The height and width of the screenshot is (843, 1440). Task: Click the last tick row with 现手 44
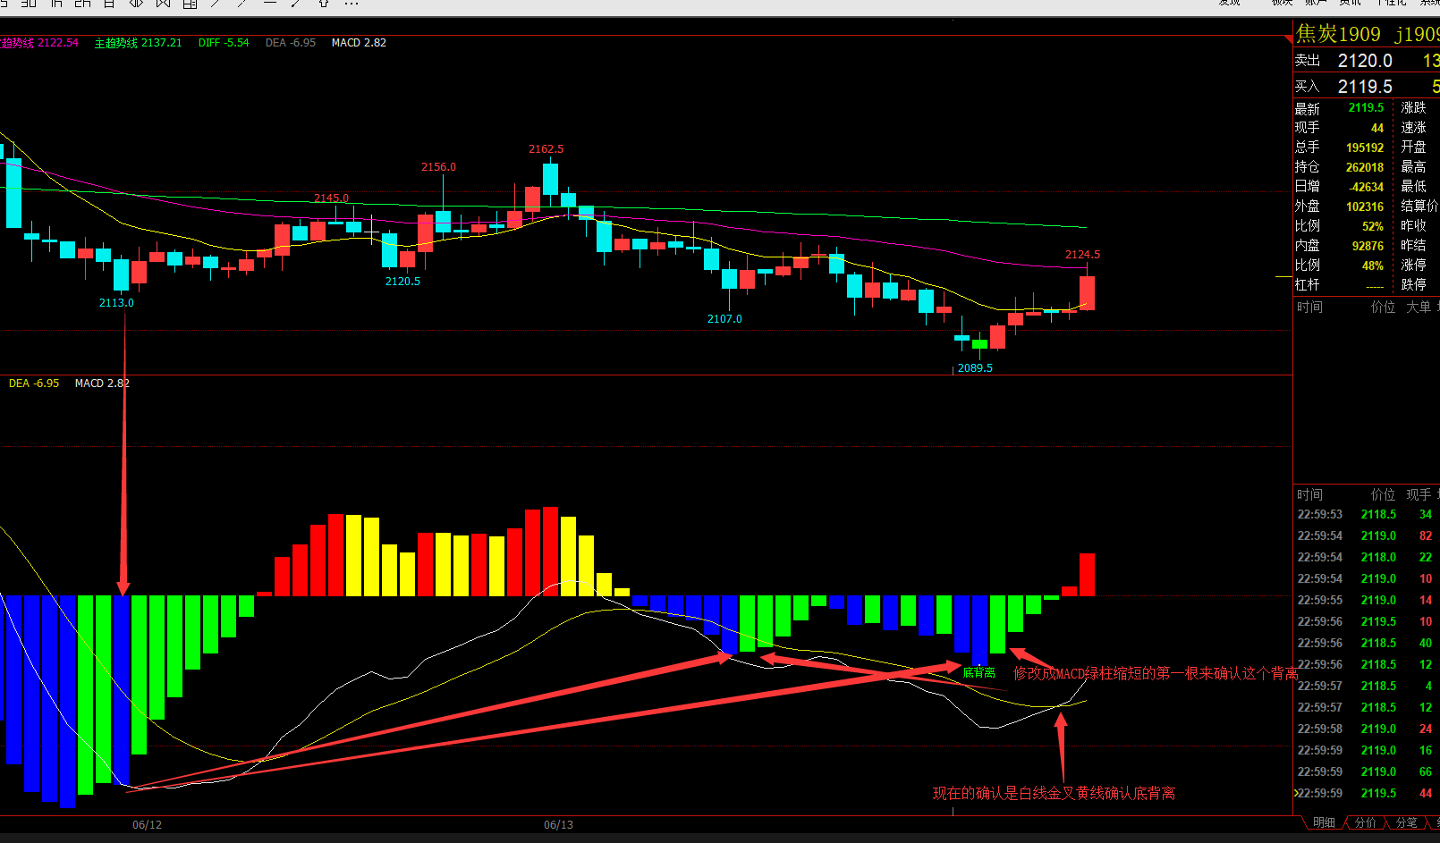[x=1367, y=794]
